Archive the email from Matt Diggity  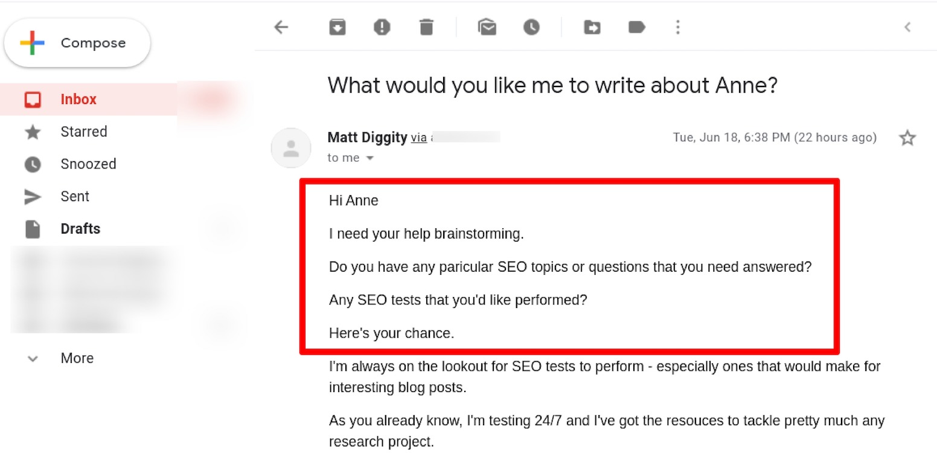click(337, 27)
